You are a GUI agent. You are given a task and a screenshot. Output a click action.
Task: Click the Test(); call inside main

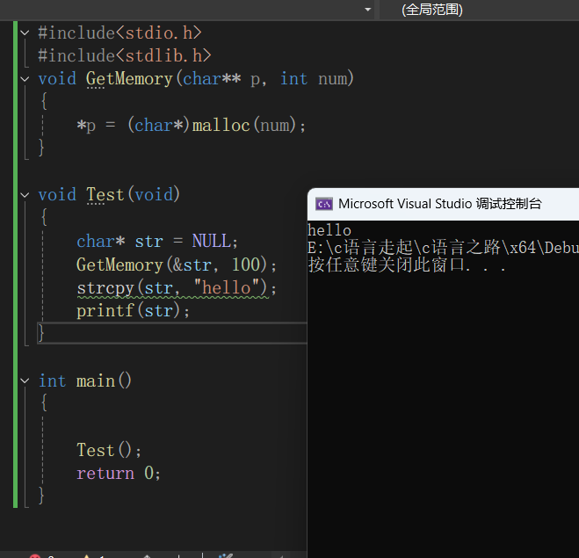pos(109,450)
